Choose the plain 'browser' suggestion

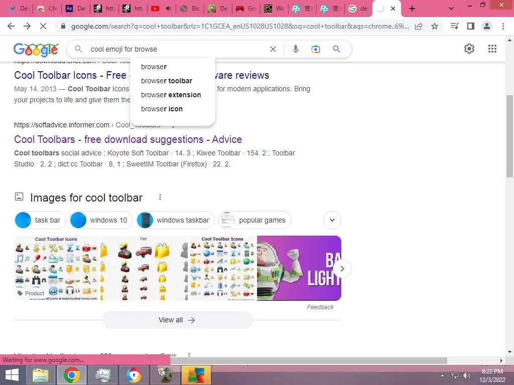click(154, 67)
